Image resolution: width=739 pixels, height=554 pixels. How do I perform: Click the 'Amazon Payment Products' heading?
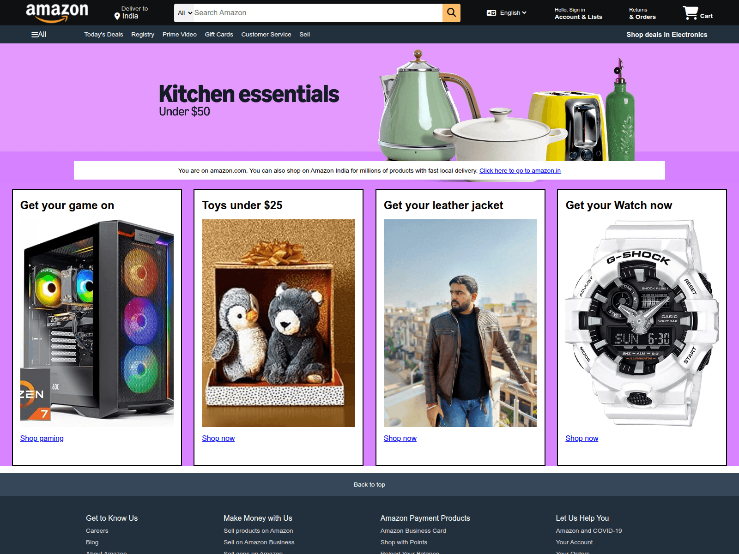point(425,518)
